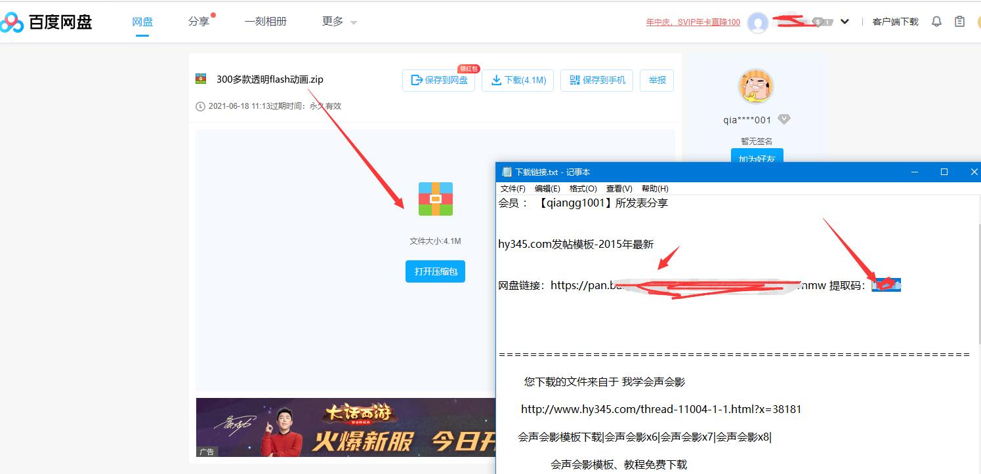Screen dimensions: 981x474
Task: Click the user avatar in header
Action: pos(758,22)
